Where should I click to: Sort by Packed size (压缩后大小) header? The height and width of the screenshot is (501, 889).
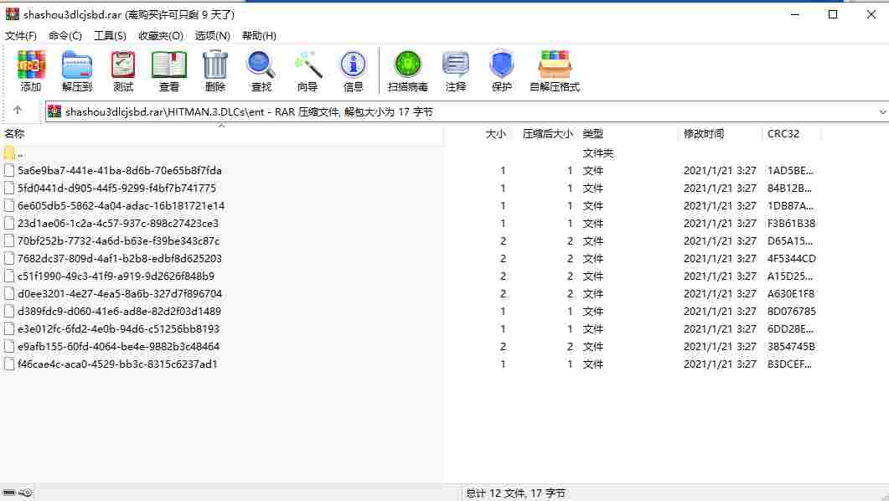tap(547, 134)
